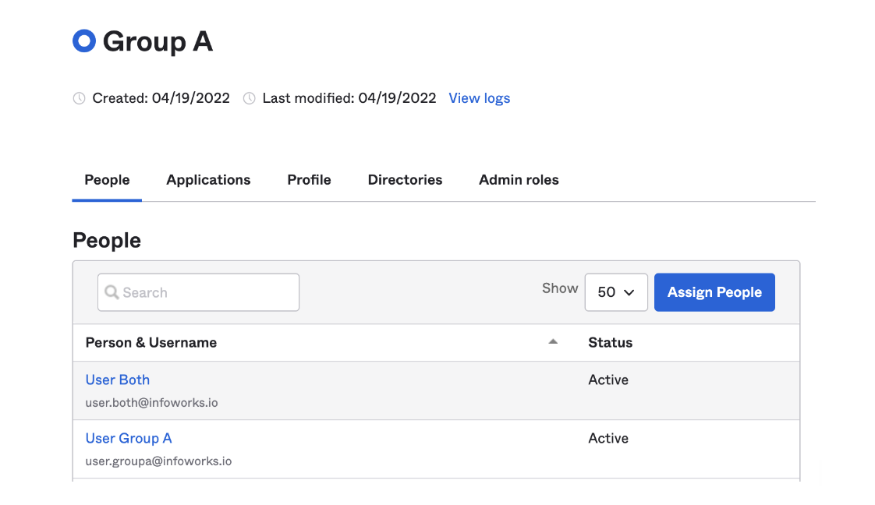Click the People section heading
This screenshot has width=875, height=505.
coord(107,241)
